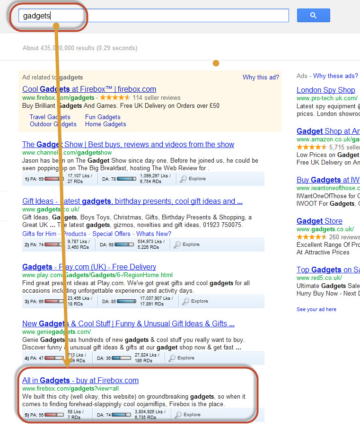Screen dimensions: 360x427
Task: Click the Why these ads? link
Action: (335, 76)
